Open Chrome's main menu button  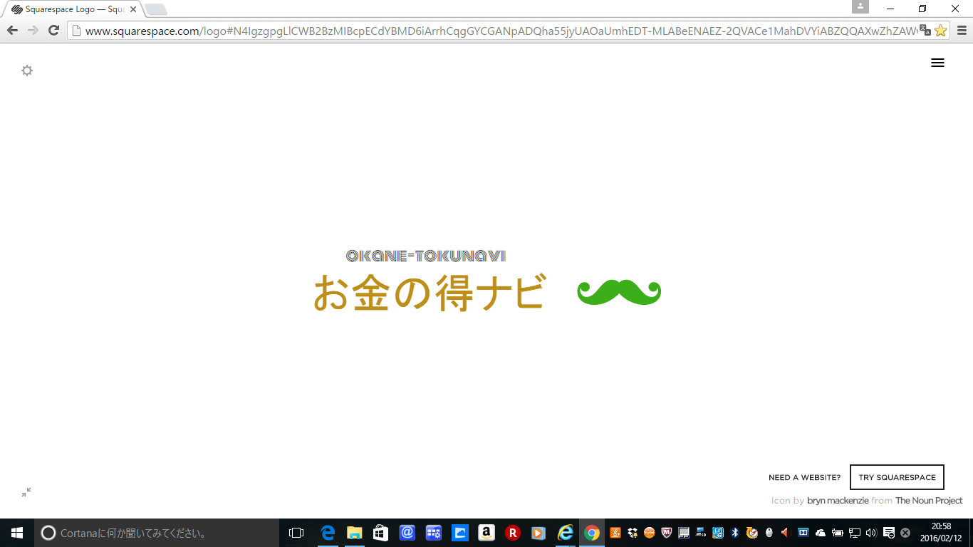[x=961, y=30]
